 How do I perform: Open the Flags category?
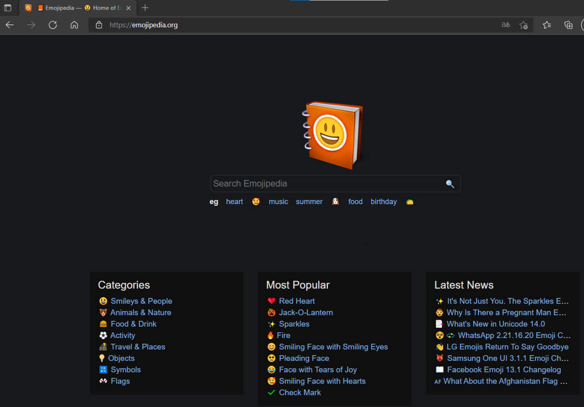[120, 381]
